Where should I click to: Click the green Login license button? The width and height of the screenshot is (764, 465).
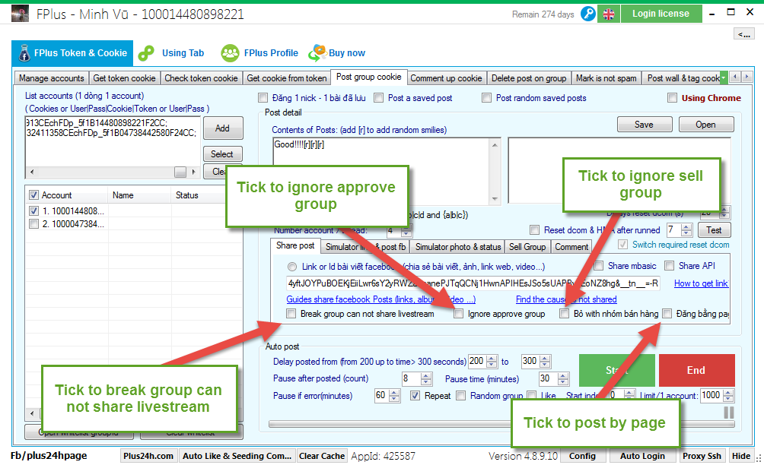[661, 14]
